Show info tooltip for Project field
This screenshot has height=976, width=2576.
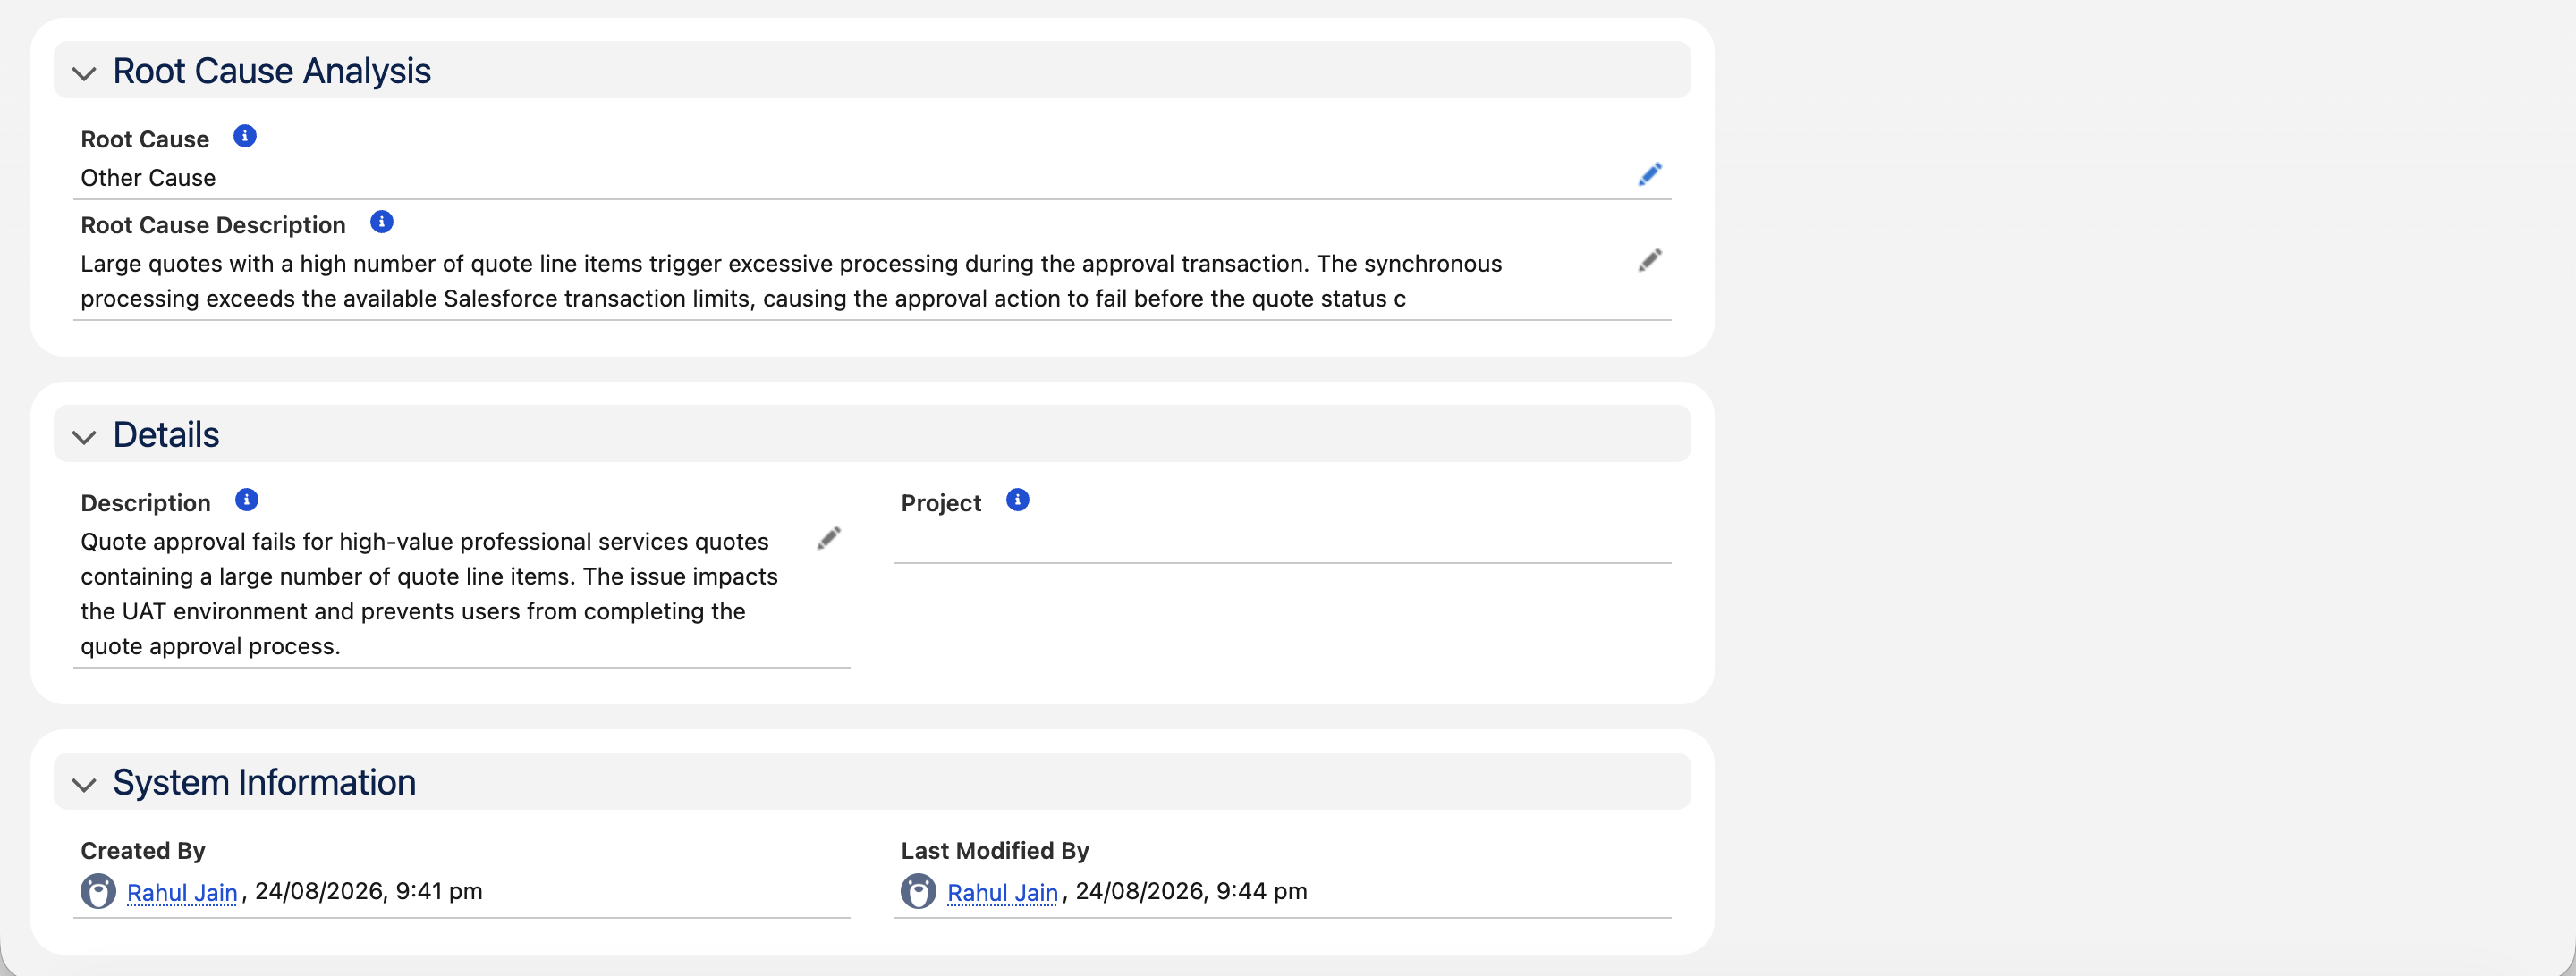point(1017,500)
